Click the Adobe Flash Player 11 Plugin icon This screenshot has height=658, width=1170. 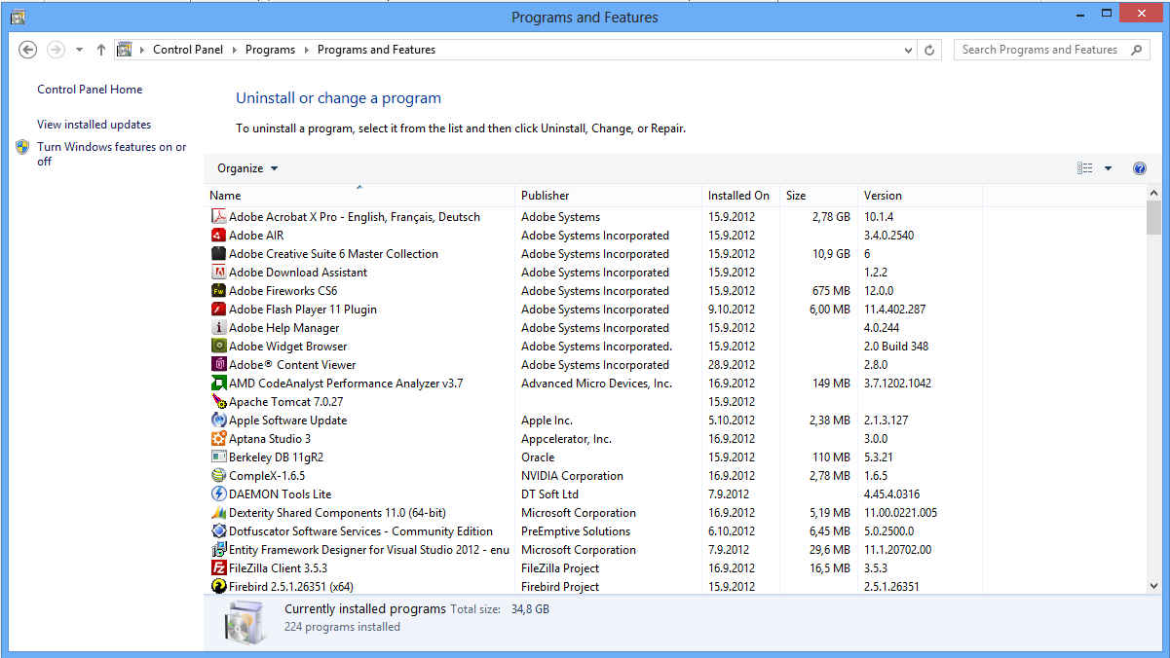click(219, 310)
